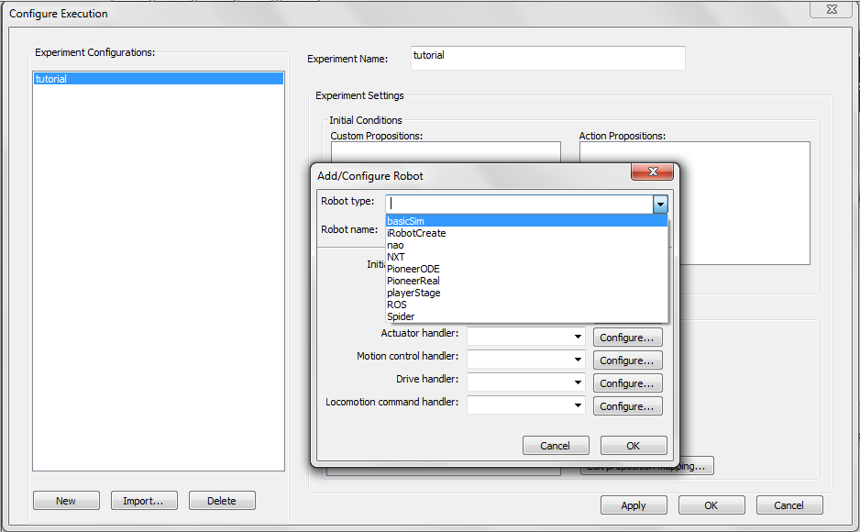Click the Experiment Name text field
Viewport: 860px width, 532px height.
coord(547,58)
